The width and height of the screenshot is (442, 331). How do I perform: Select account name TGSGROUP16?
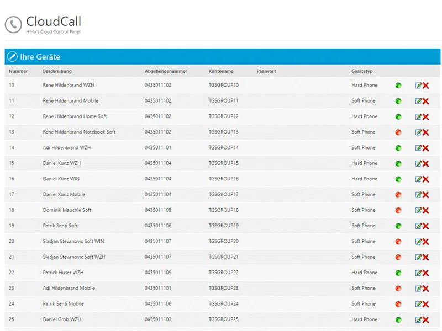[224, 179]
